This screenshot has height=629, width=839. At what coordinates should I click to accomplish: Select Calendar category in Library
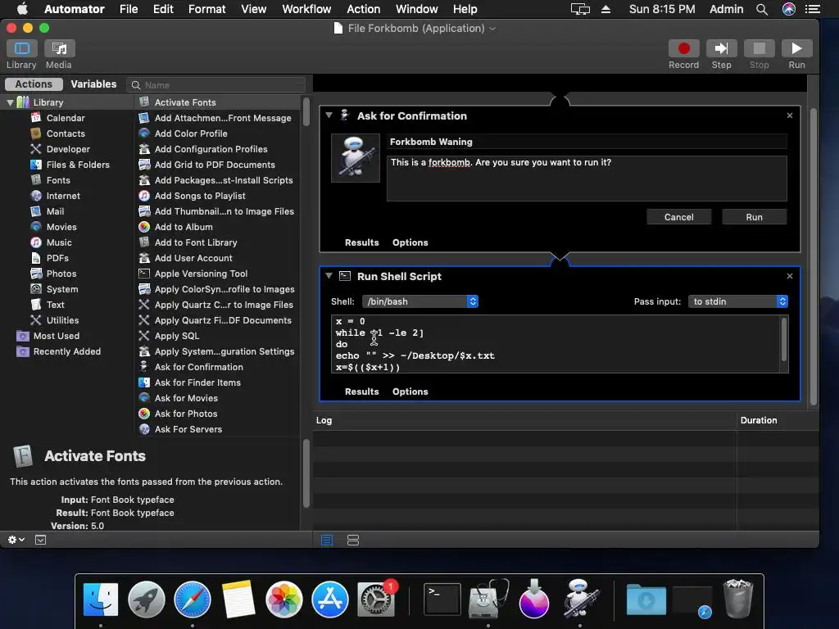[66, 118]
